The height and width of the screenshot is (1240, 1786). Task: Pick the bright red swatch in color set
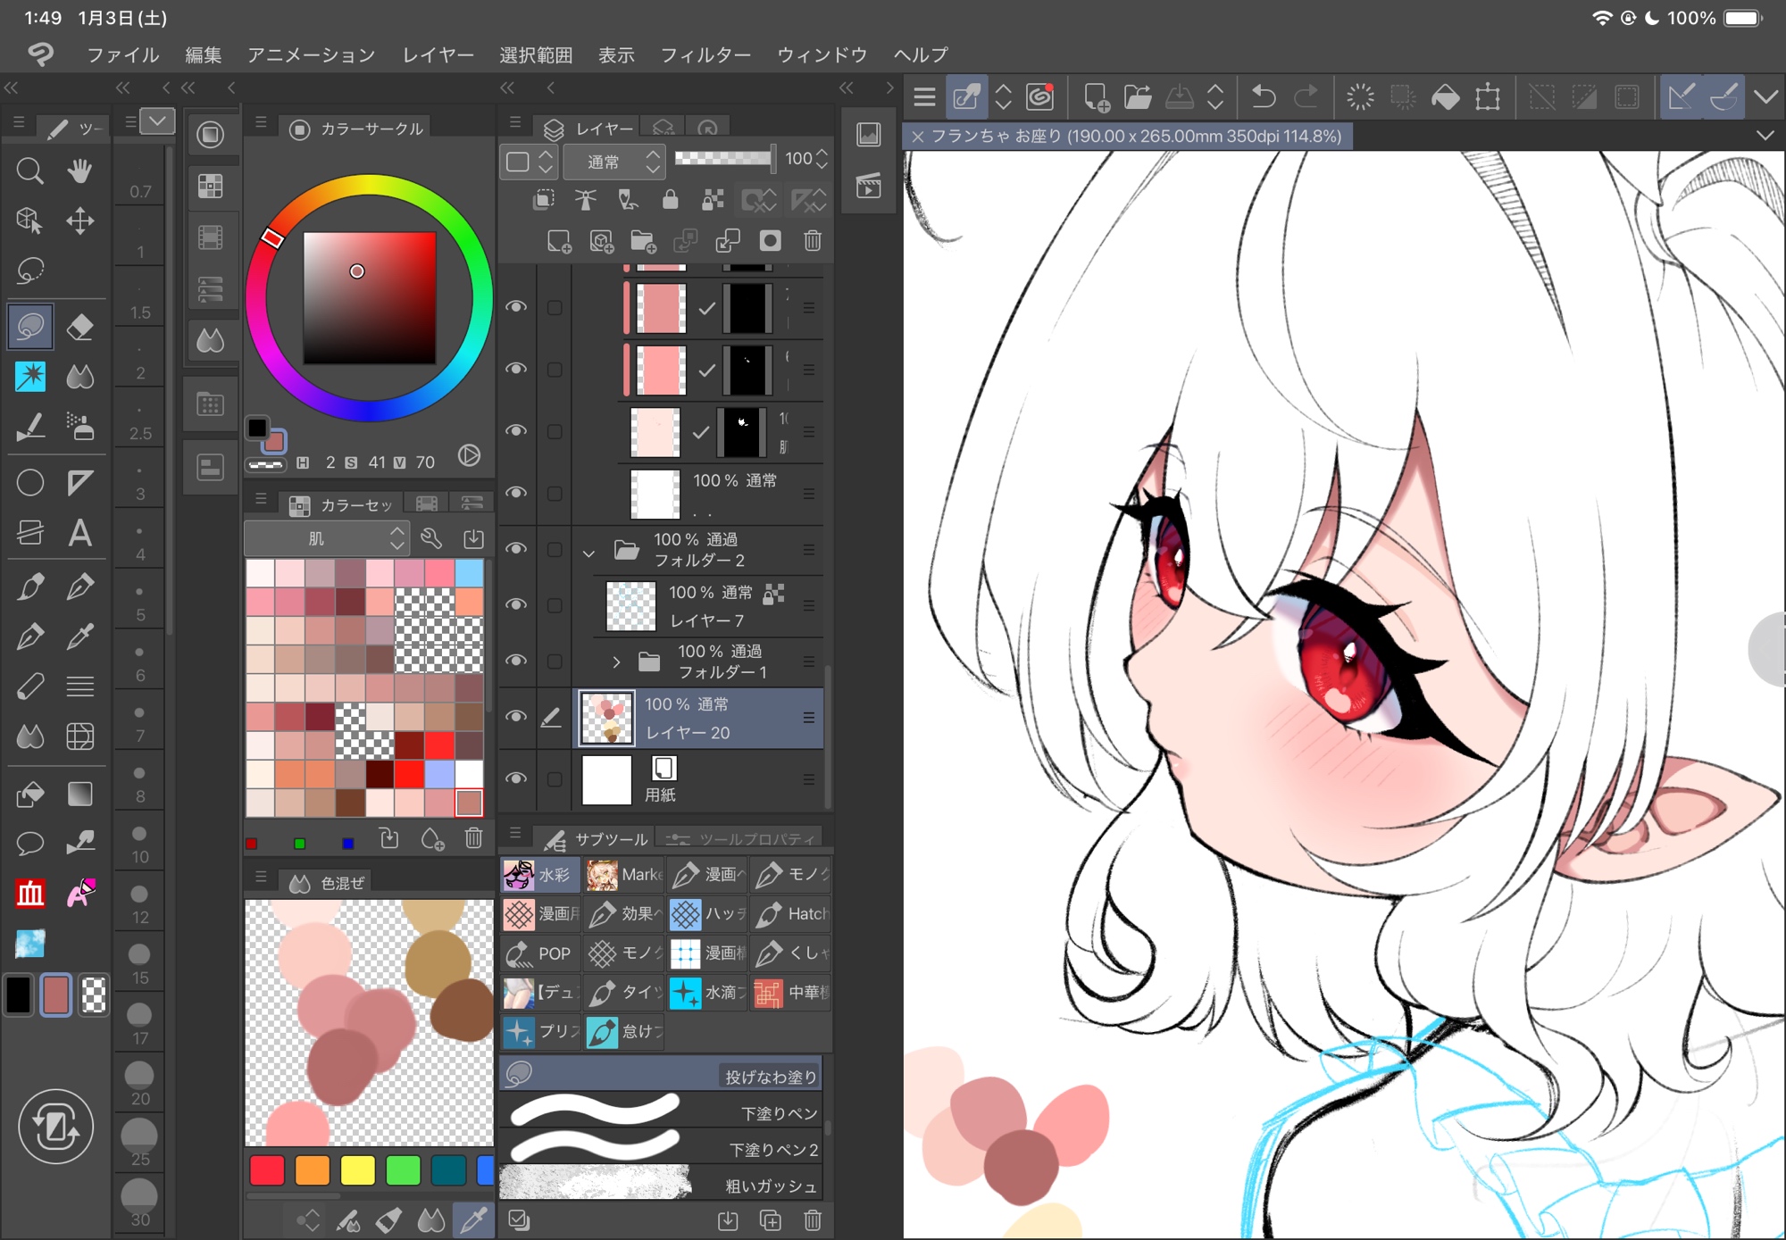pyautogui.click(x=439, y=745)
